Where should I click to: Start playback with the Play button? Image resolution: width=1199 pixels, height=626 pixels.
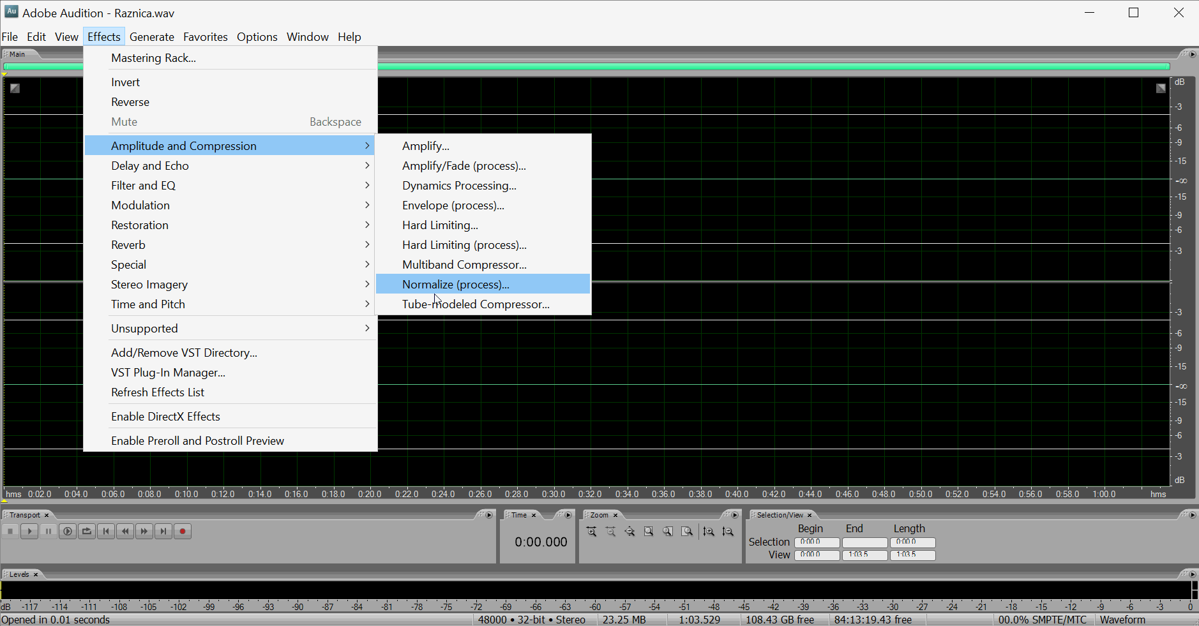(29, 531)
